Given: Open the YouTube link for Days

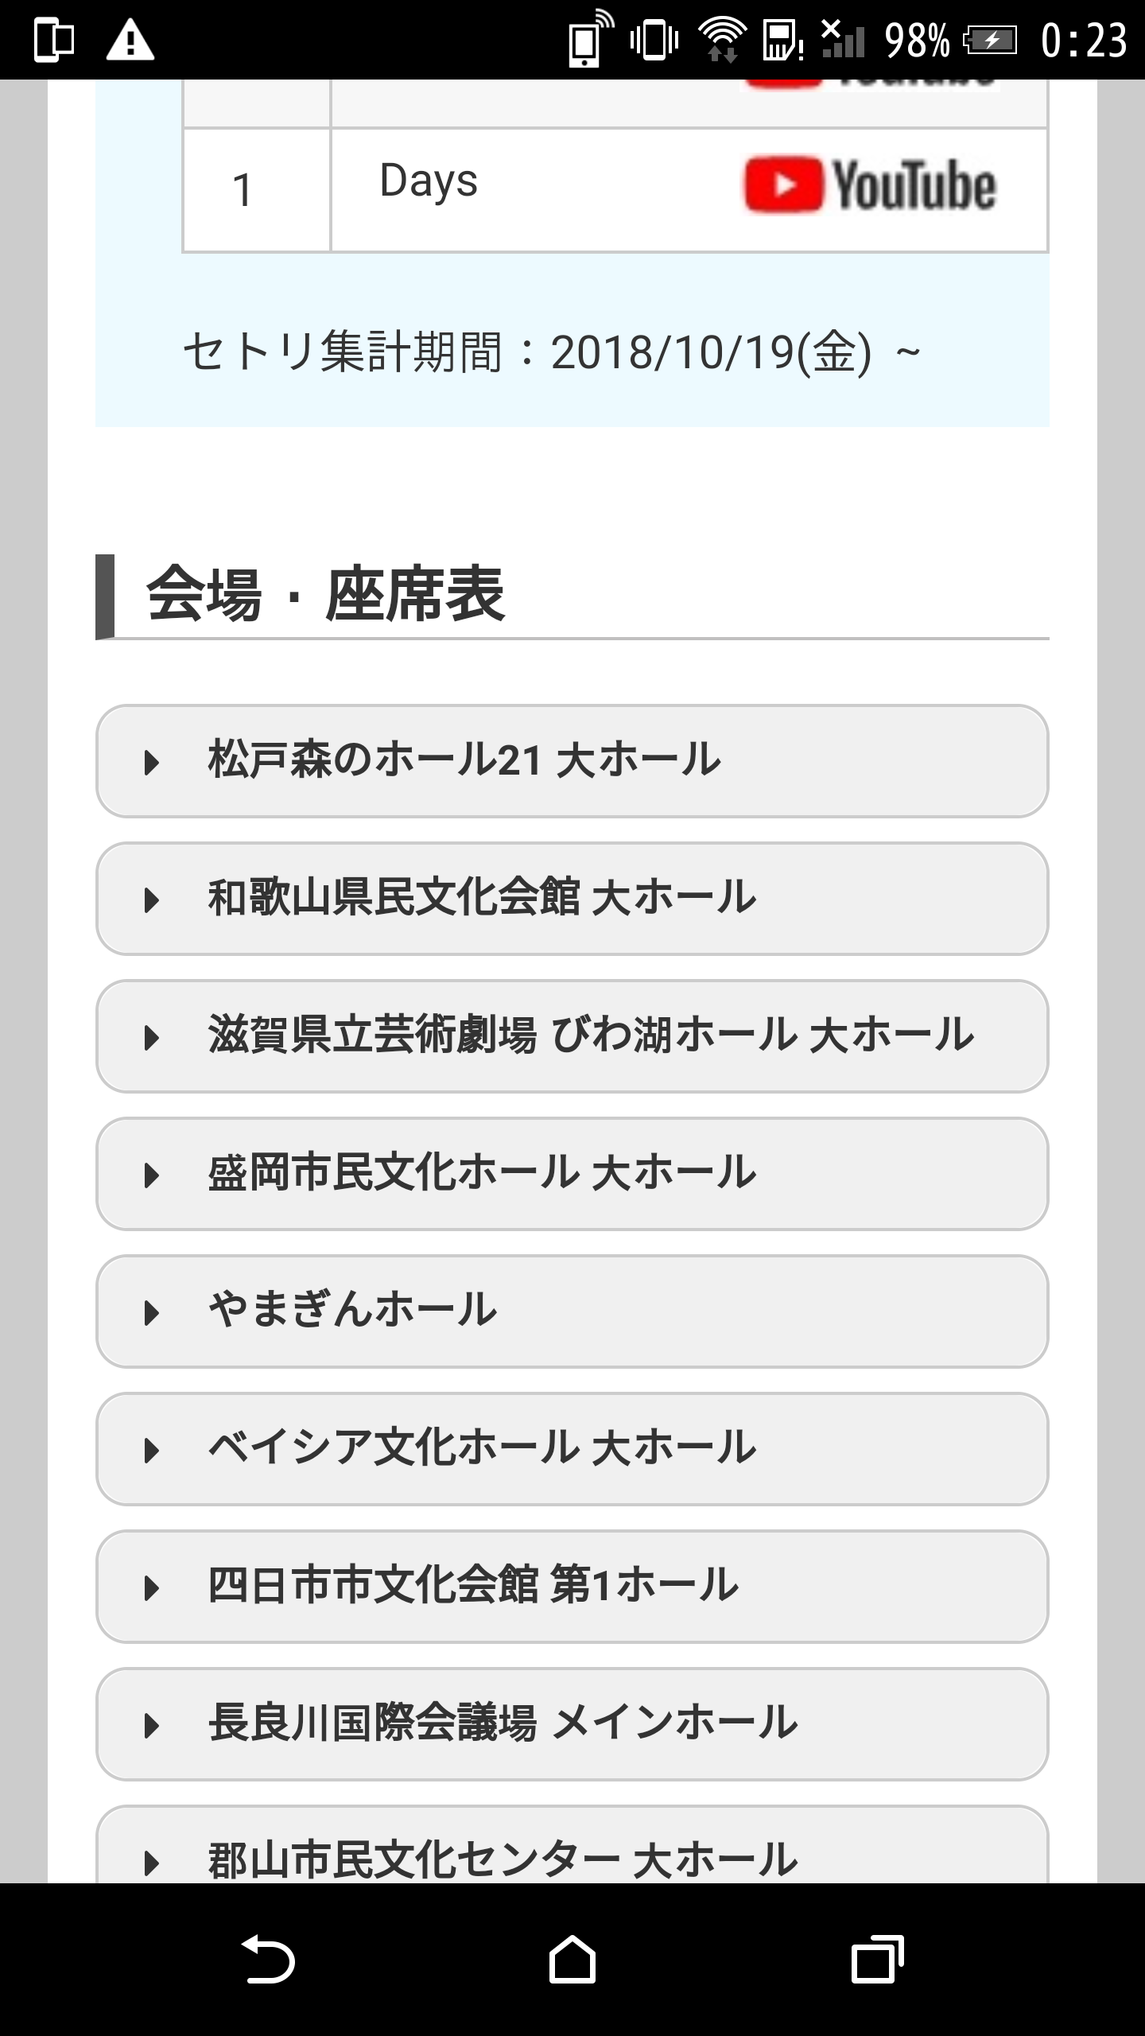Looking at the screenshot, I should point(870,185).
